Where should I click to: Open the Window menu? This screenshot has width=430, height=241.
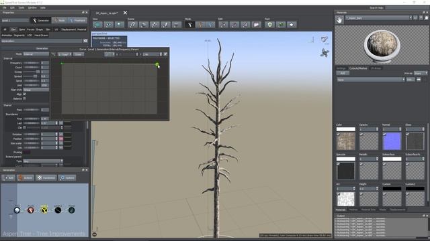[x=32, y=7]
